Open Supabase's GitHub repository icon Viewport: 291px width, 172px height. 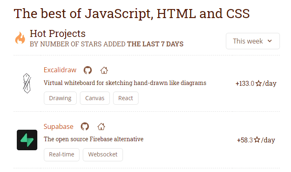(x=85, y=126)
